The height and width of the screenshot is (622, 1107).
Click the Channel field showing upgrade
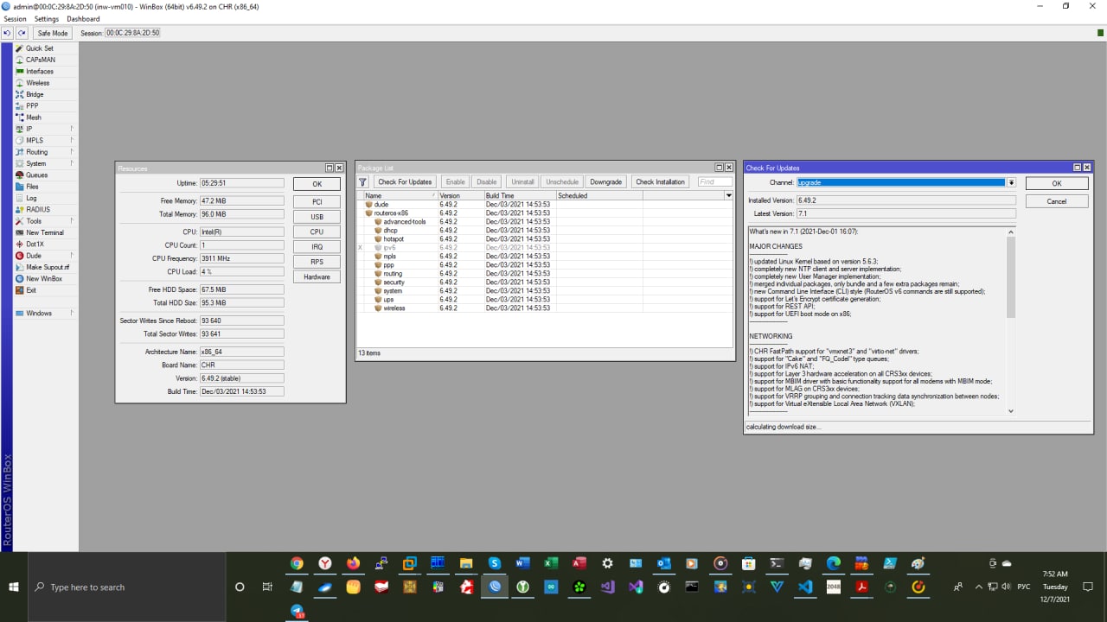[901, 183]
